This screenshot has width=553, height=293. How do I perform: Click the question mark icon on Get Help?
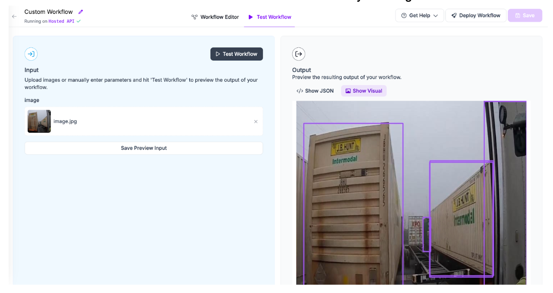[404, 16]
